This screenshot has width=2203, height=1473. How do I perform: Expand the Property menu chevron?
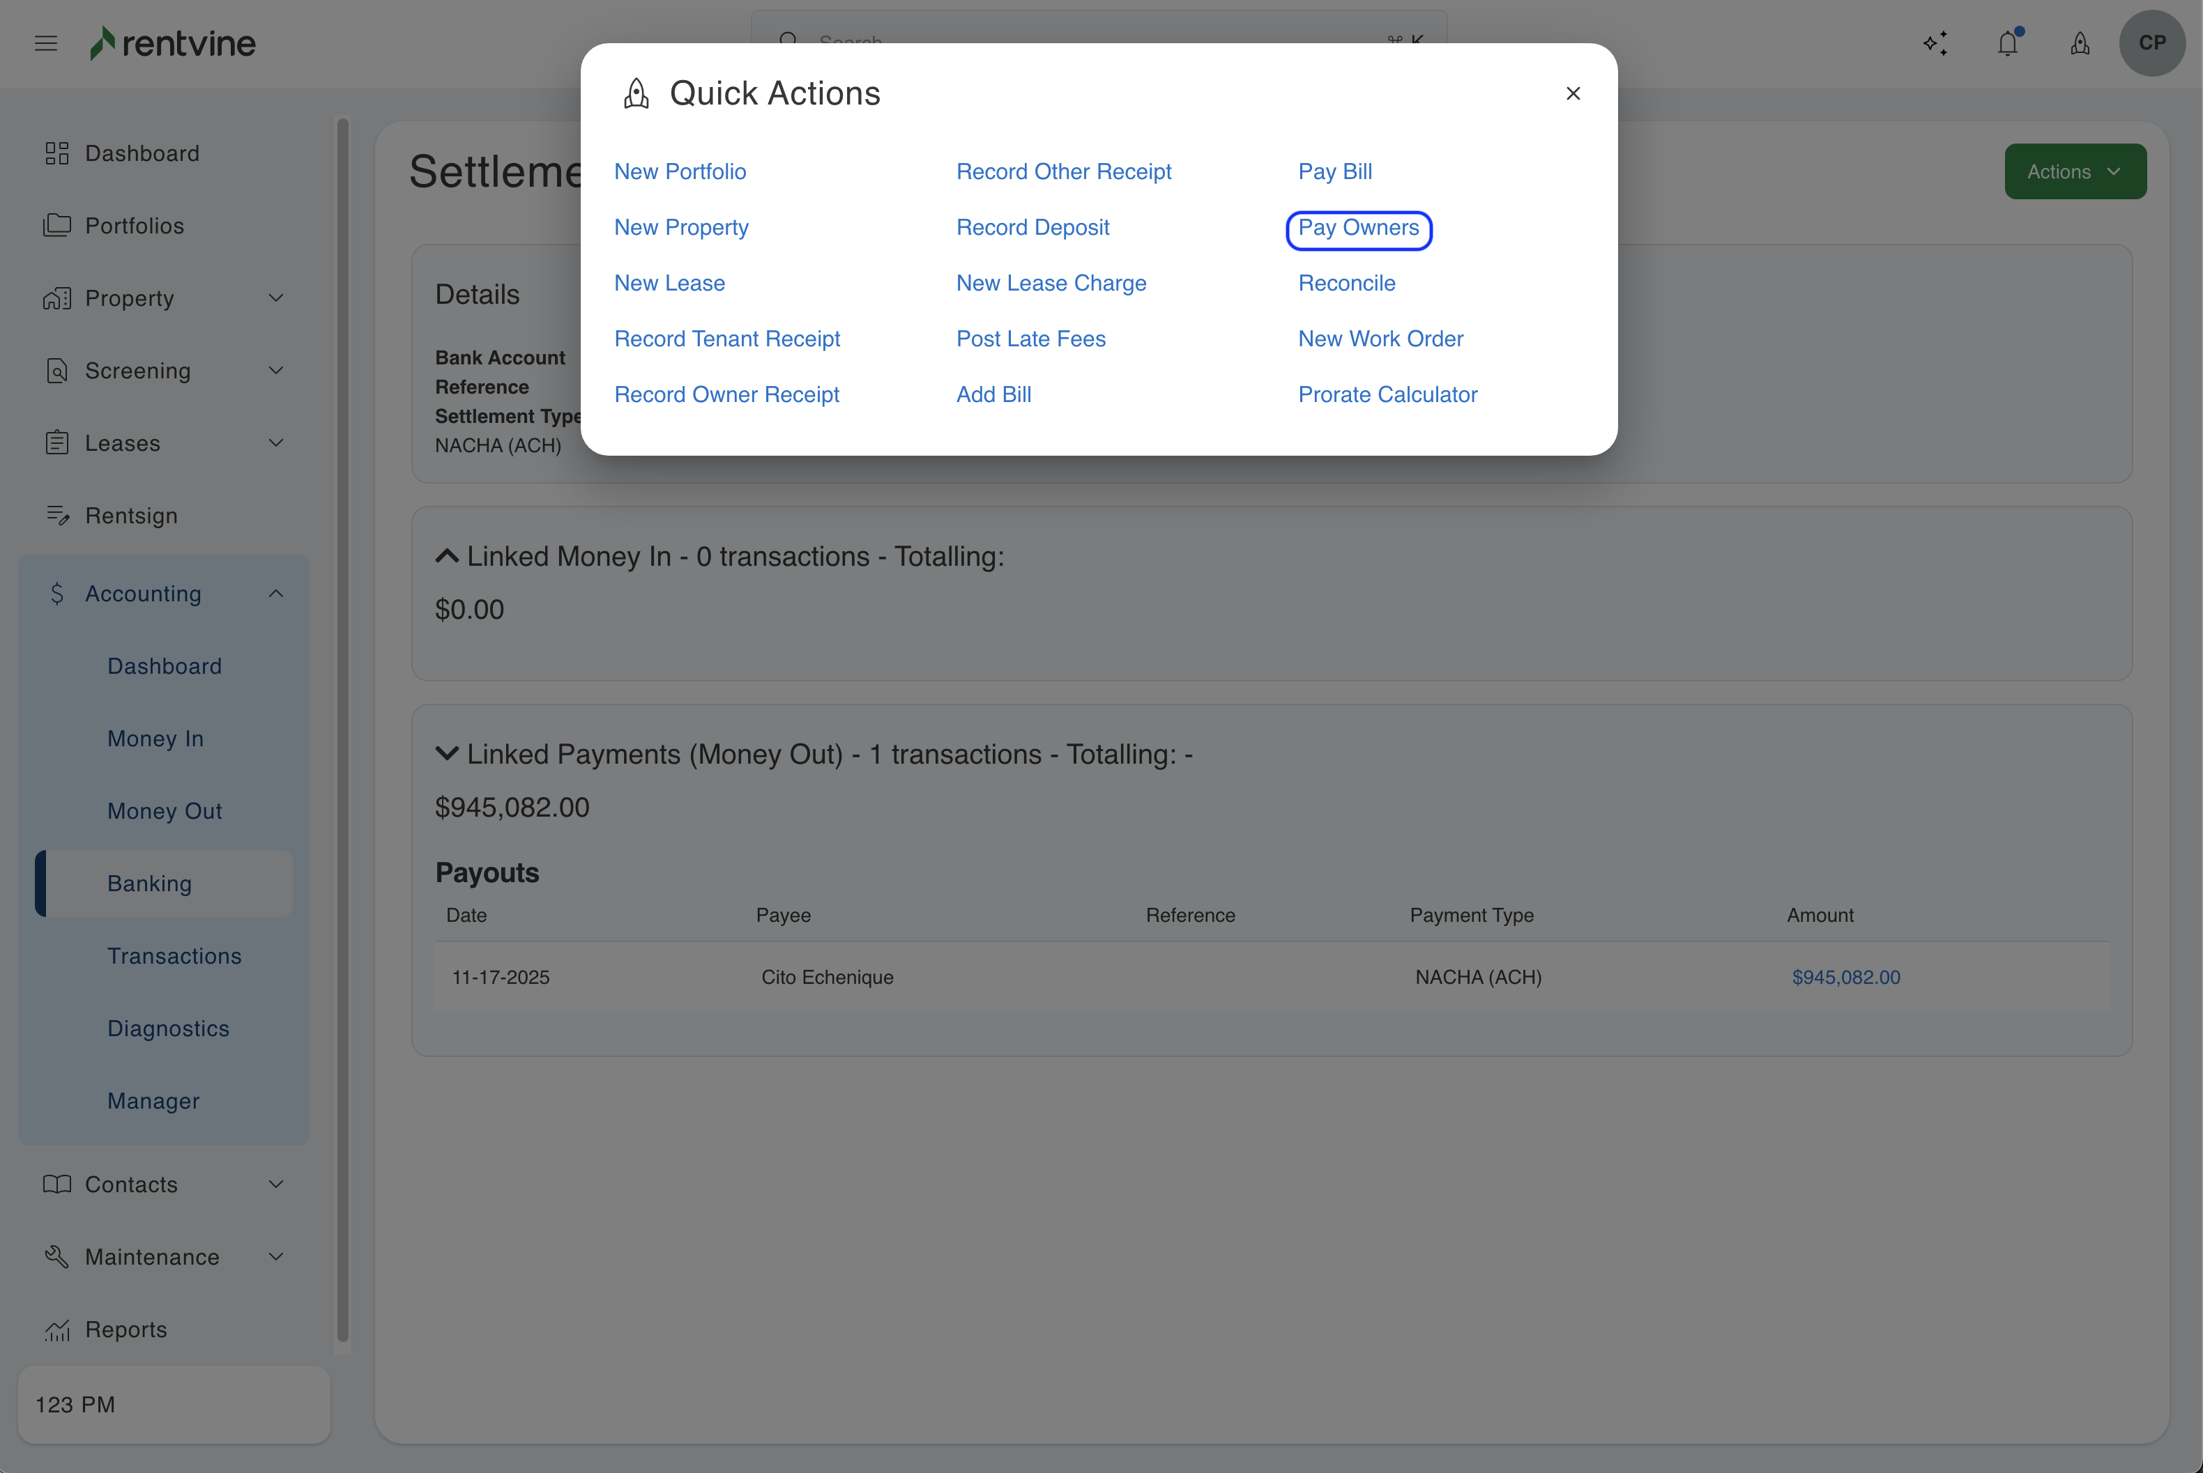276,299
